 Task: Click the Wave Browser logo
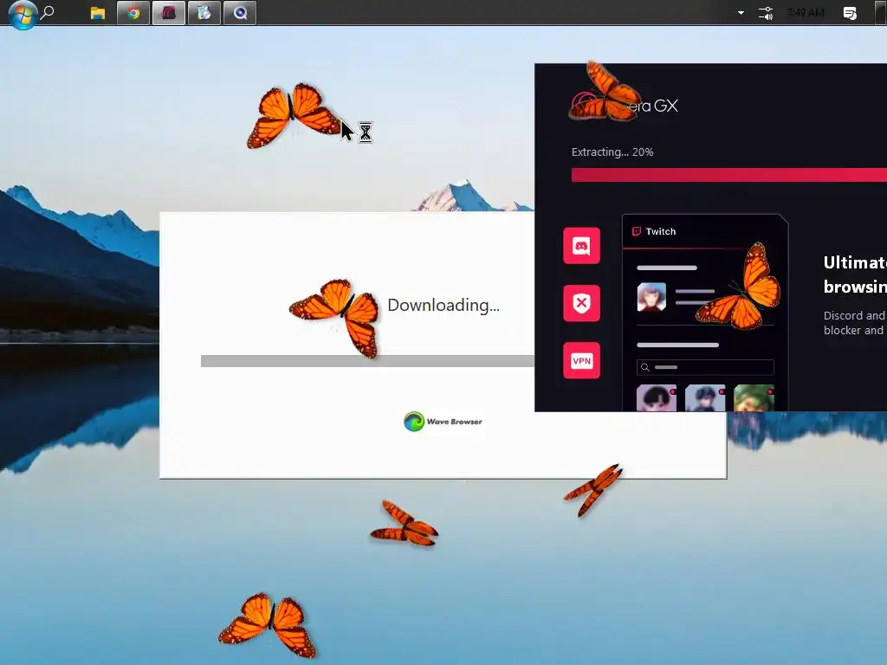[x=443, y=422]
